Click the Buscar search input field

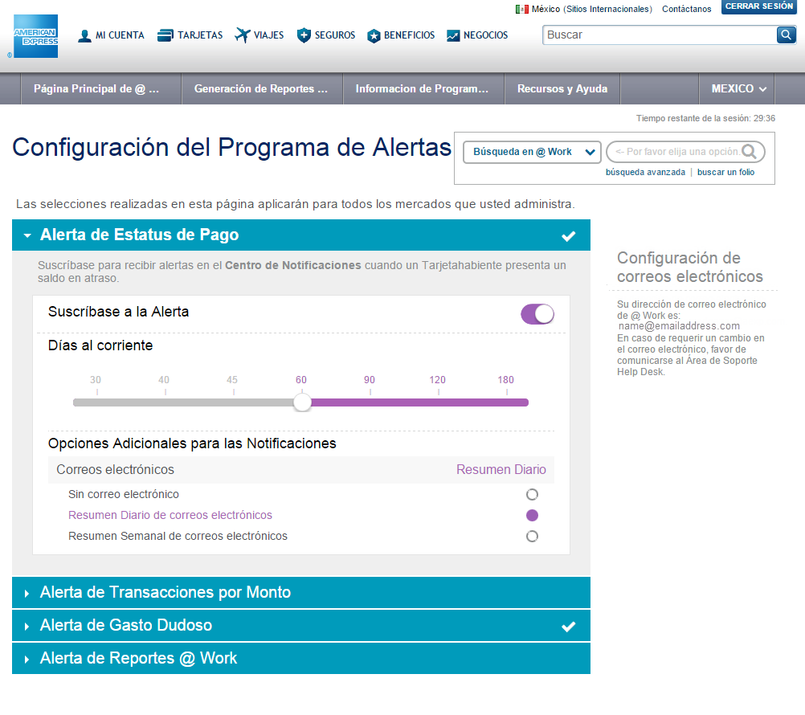(x=660, y=35)
